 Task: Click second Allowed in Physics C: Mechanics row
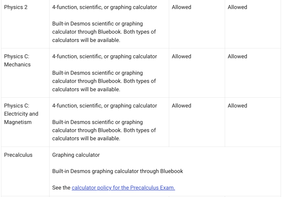(x=237, y=56)
